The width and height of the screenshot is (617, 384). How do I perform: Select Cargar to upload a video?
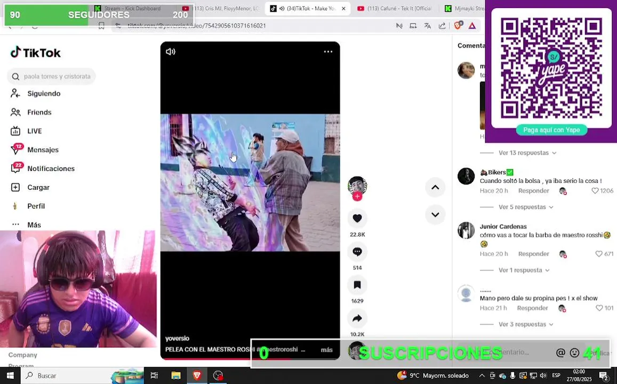point(38,187)
